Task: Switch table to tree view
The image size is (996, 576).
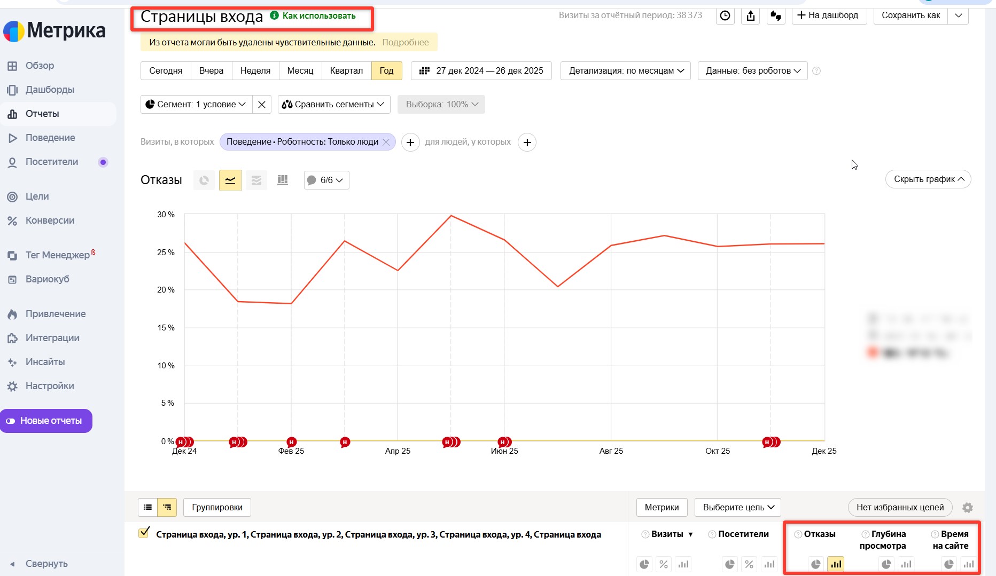Action: [167, 507]
